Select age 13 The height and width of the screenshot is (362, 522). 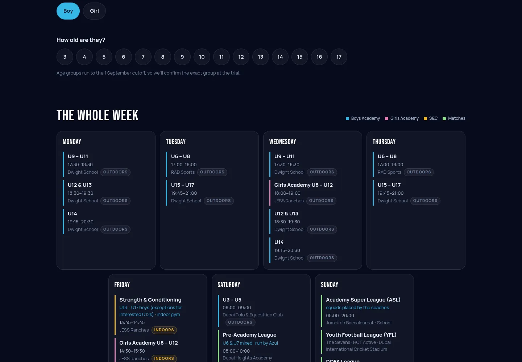[261, 57]
